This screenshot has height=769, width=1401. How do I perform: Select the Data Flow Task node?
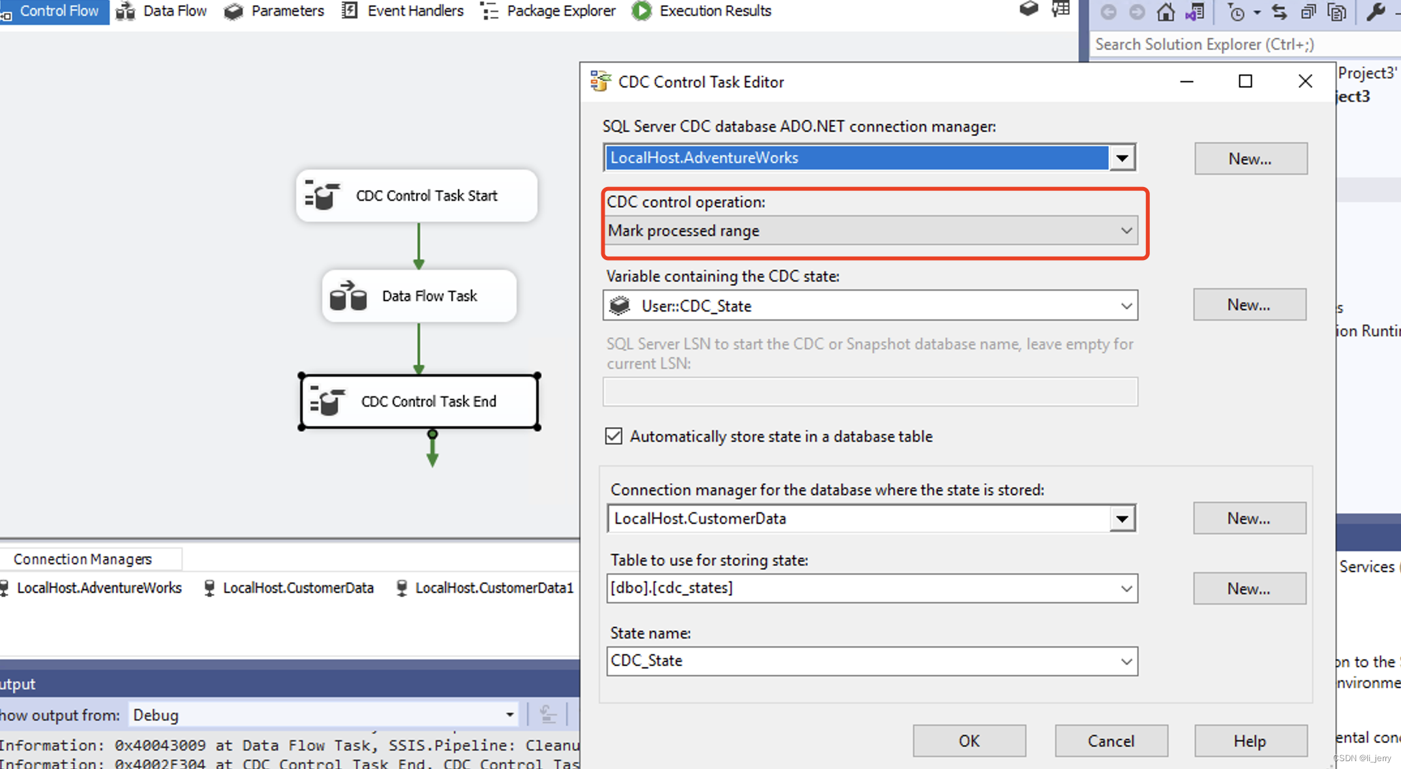point(419,296)
